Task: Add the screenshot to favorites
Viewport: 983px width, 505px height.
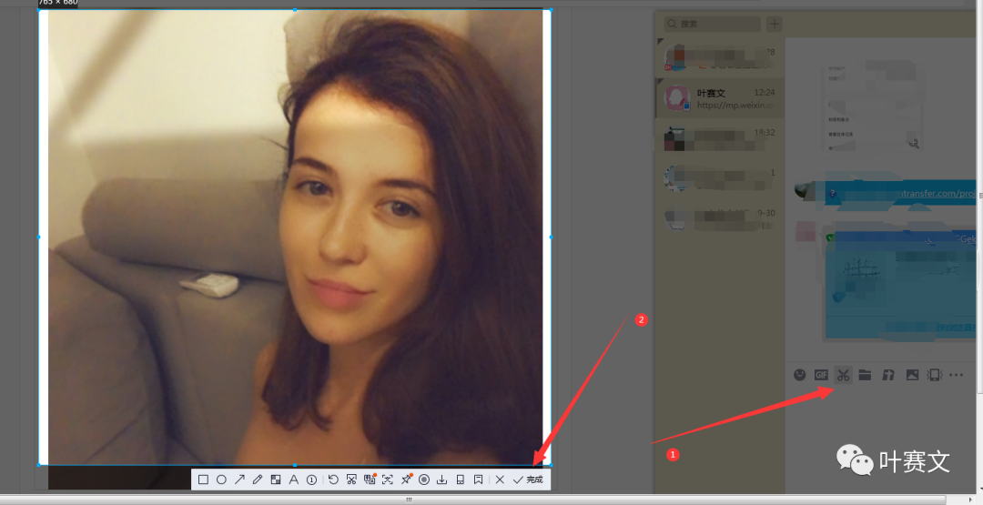Action: click(x=479, y=480)
